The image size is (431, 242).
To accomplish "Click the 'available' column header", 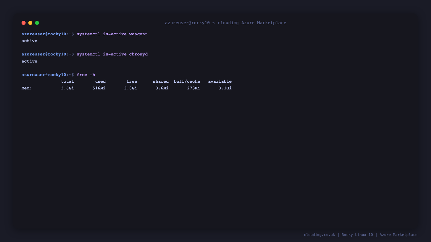I will pyautogui.click(x=220, y=81).
